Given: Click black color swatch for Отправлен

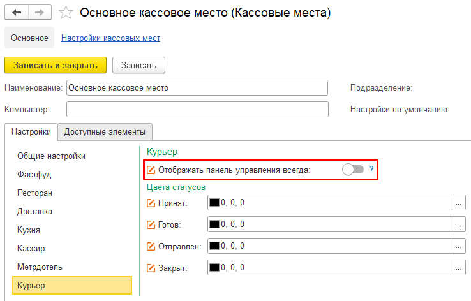Looking at the screenshot, I should 214,246.
